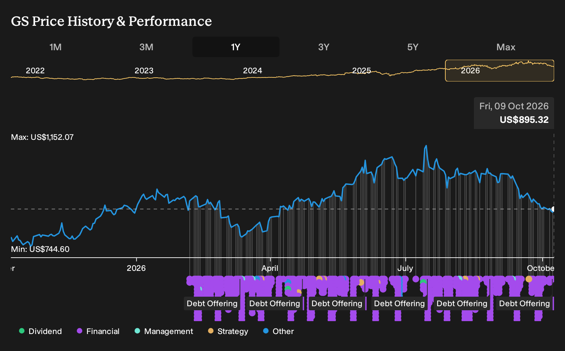Show the Max price history range

click(x=506, y=47)
